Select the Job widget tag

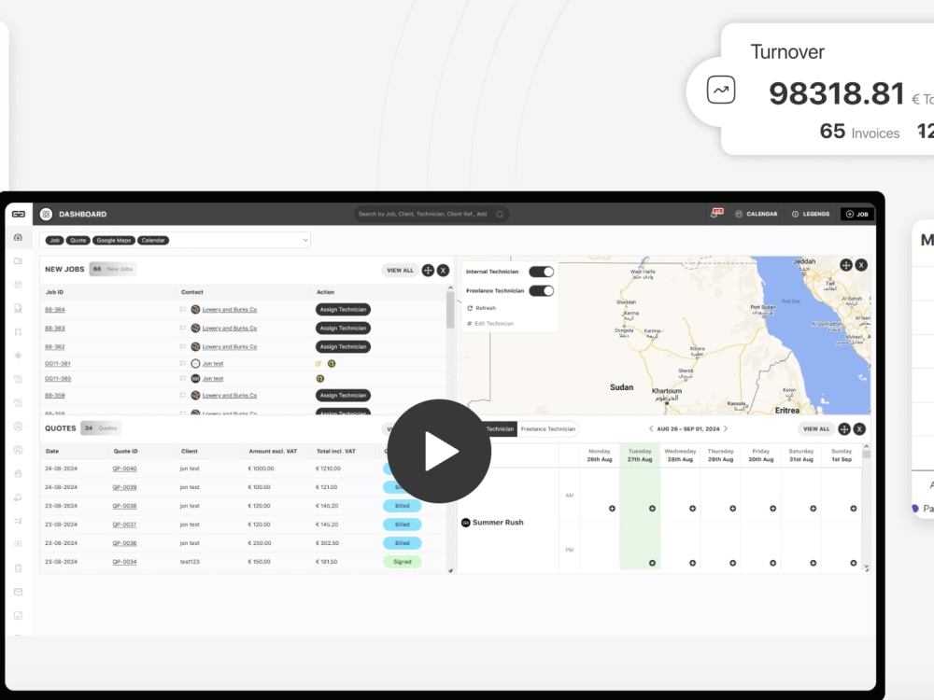55,241
